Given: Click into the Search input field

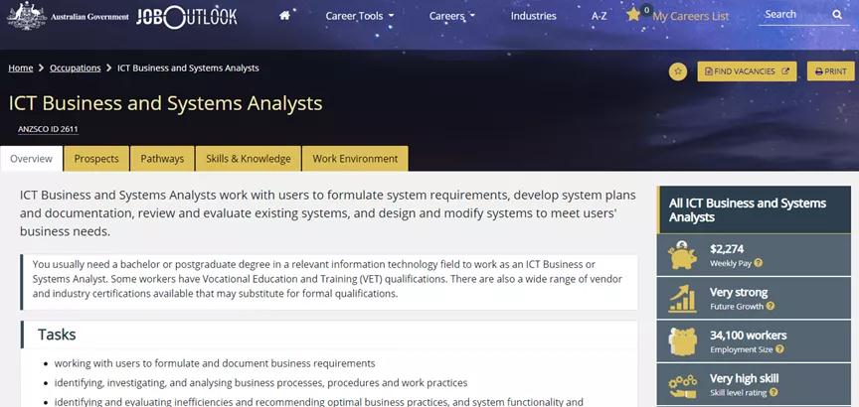Looking at the screenshot, I should tap(794, 15).
